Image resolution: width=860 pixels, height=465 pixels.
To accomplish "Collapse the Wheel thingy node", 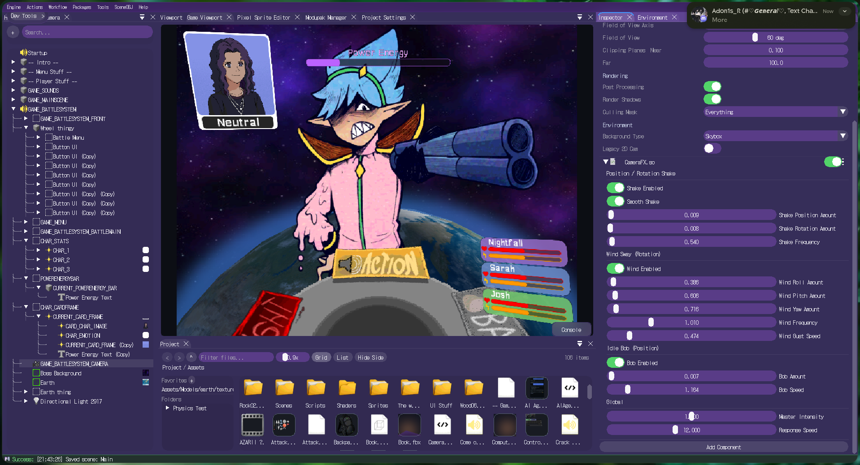I will tap(26, 128).
